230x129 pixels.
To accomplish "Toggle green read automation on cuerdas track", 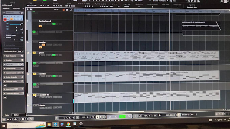I will [54, 76].
